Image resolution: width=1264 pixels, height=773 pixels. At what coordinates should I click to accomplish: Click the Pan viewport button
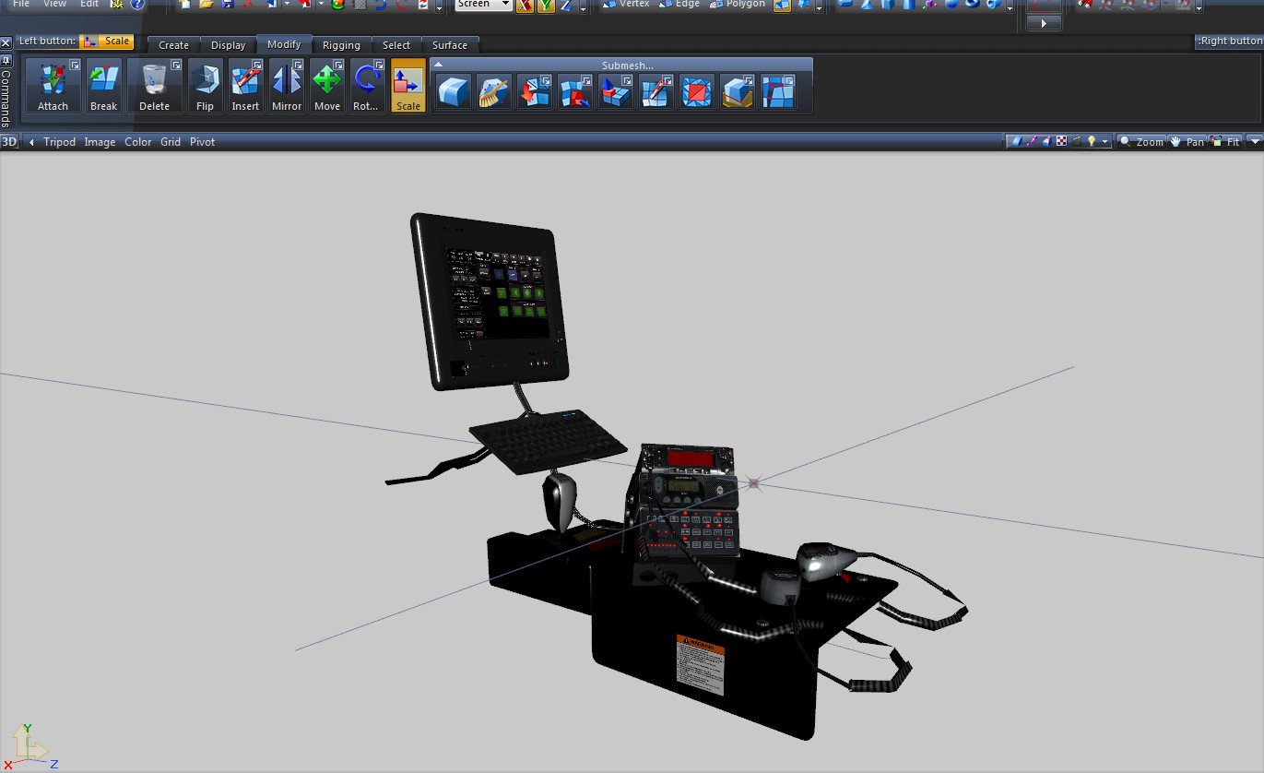[x=1187, y=142]
